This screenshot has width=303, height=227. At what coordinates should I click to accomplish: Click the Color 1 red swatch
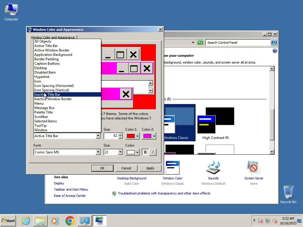click(x=130, y=136)
